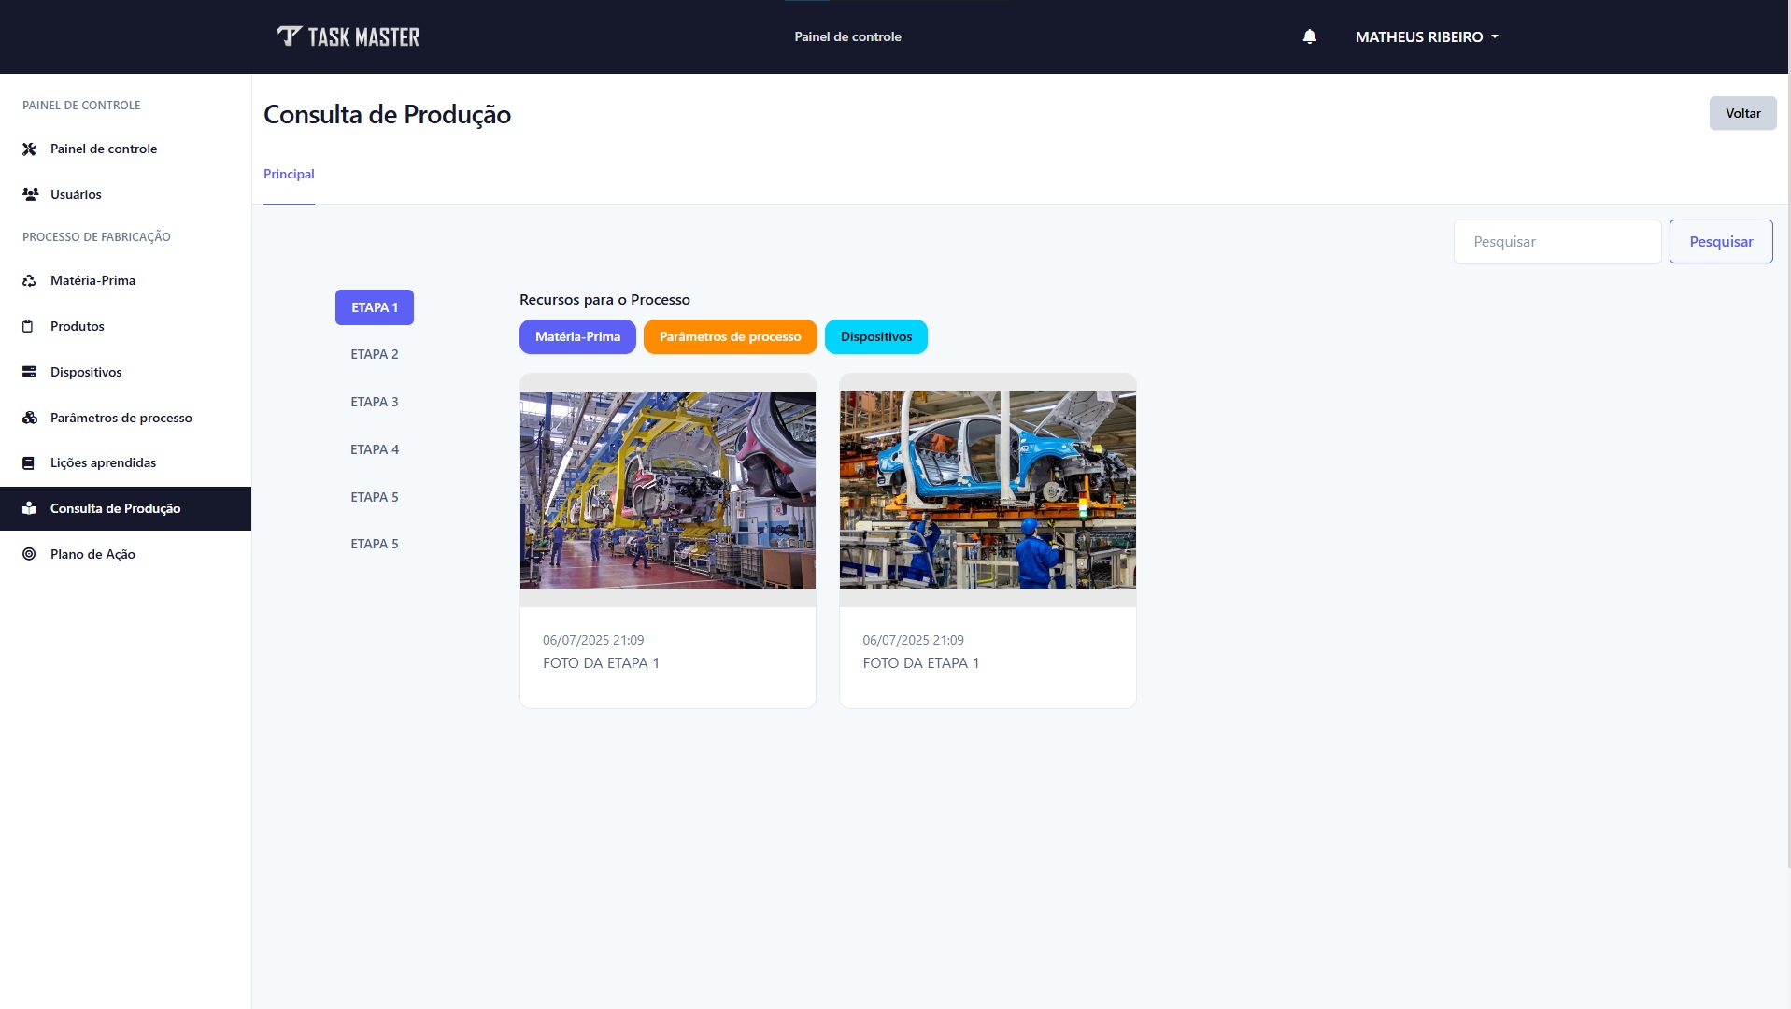Open Lições aprendidas via its book icon

tap(28, 462)
